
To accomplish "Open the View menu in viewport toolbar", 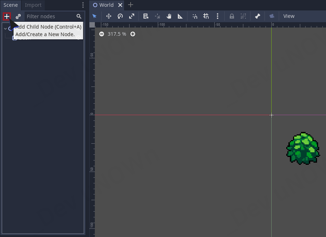I will [x=289, y=16].
